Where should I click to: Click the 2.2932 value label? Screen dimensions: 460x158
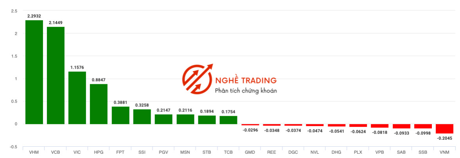[x=34, y=16]
